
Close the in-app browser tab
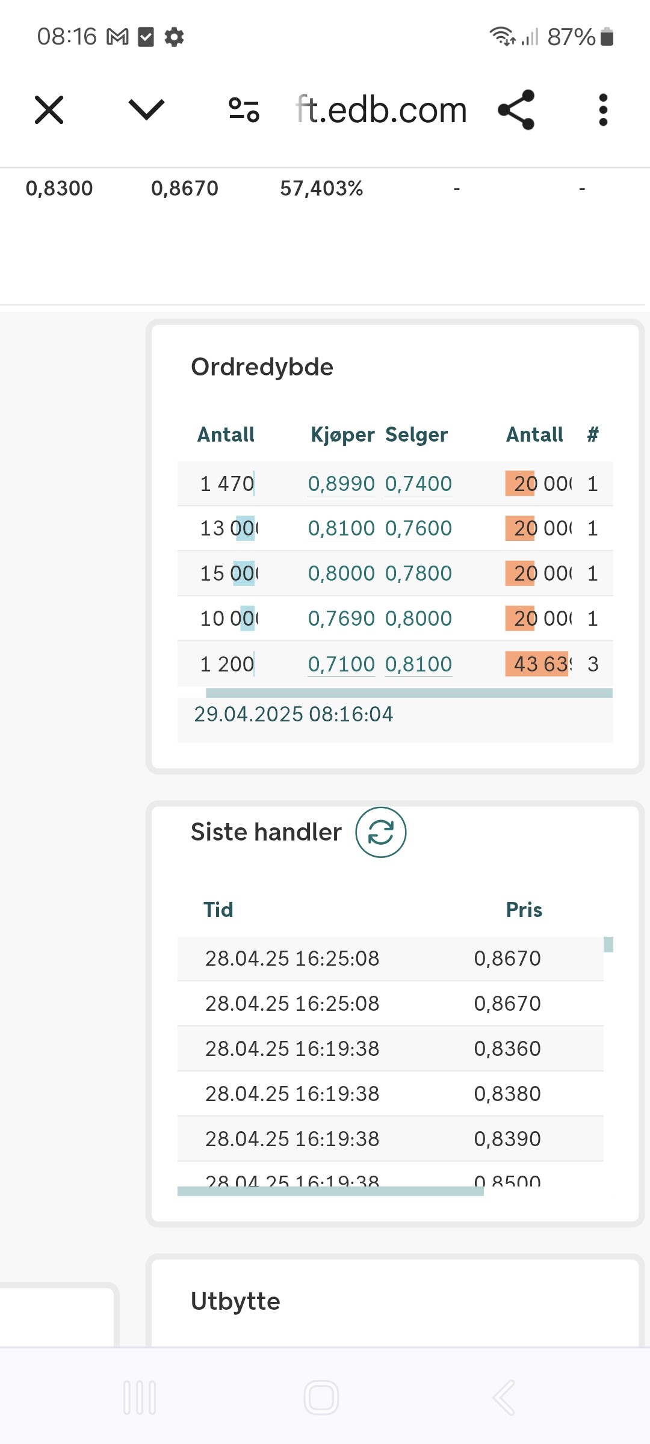click(x=49, y=110)
